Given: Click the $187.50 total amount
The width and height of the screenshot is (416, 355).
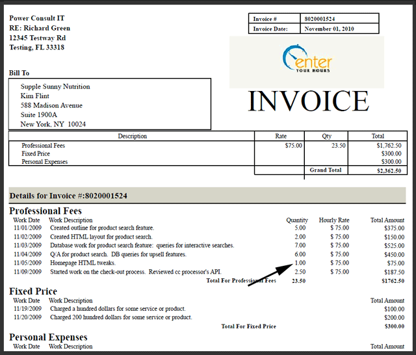Looking at the screenshot, I should pos(395,272).
